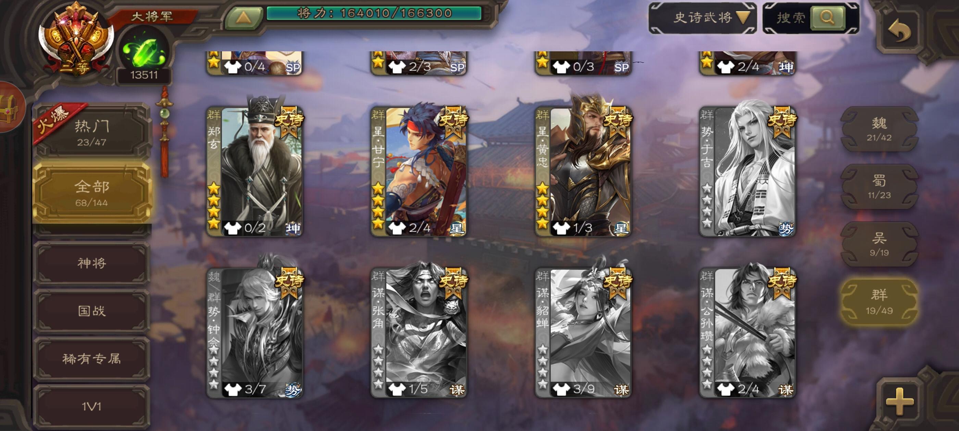Toggle the 群 faction filter

pyautogui.click(x=879, y=302)
